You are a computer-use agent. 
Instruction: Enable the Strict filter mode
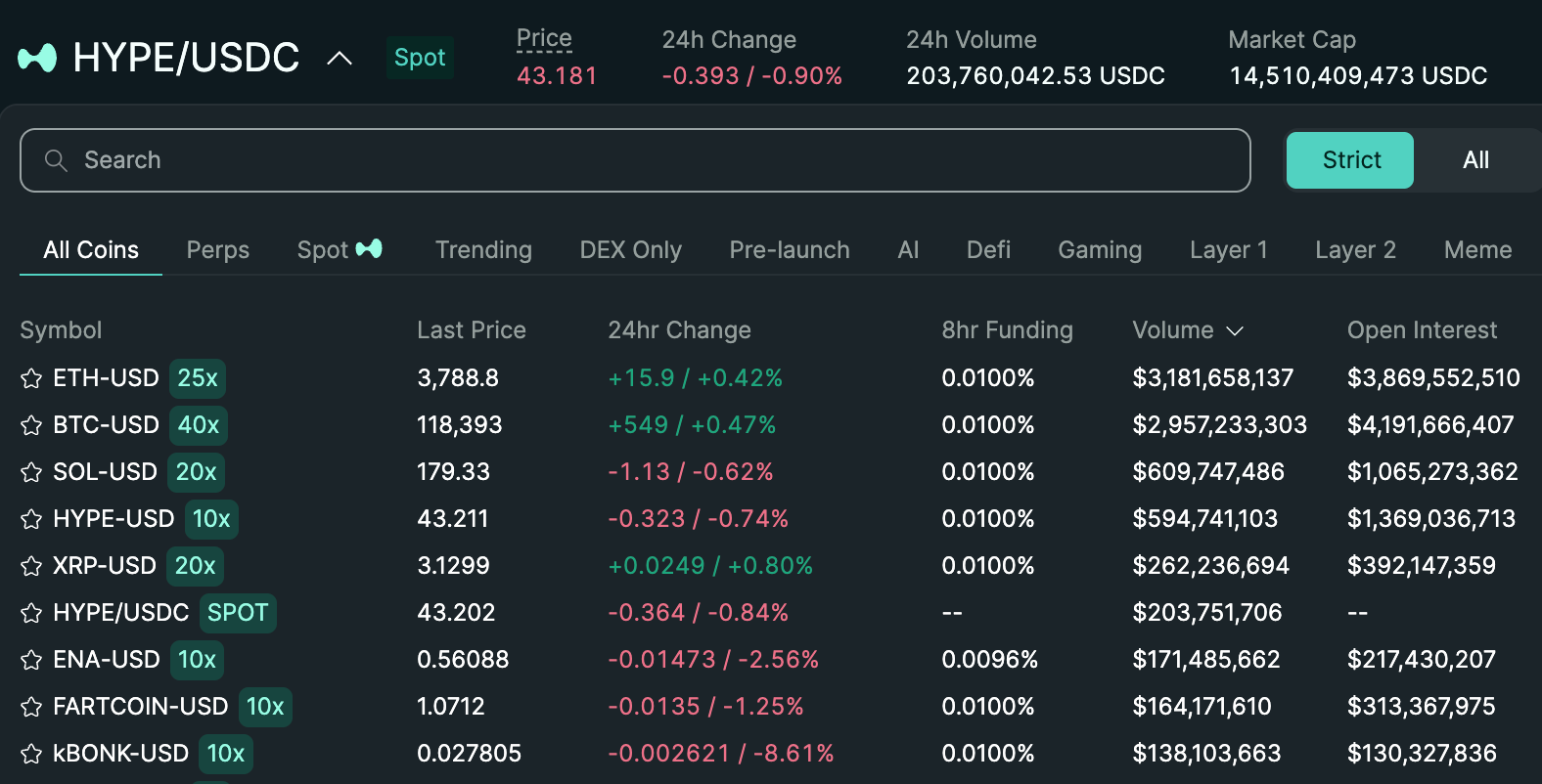pos(1349,160)
